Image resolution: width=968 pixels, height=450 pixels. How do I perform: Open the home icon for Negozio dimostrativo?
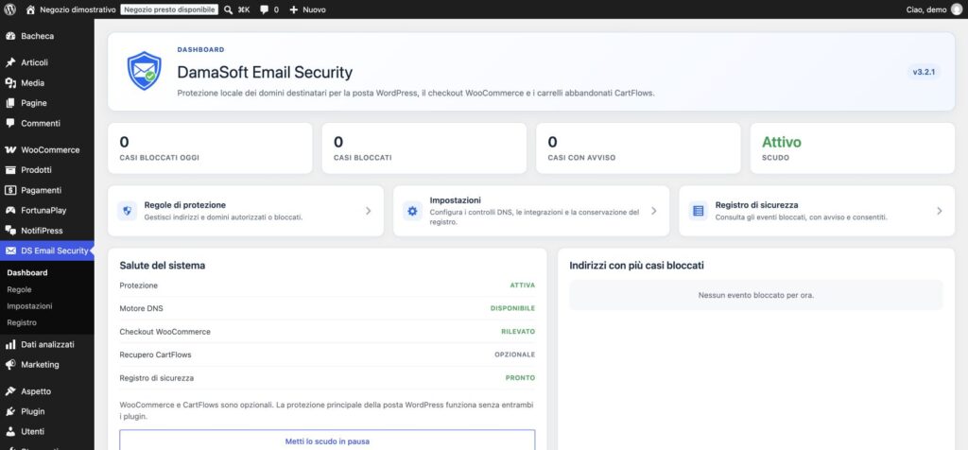click(30, 9)
